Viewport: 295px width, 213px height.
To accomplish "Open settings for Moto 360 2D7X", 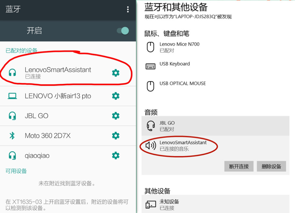I will pyautogui.click(x=116, y=136).
